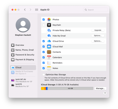Screen dimensions: 118x109
Task: Open iCloud Drive Options
Action: [x=98, y=41]
